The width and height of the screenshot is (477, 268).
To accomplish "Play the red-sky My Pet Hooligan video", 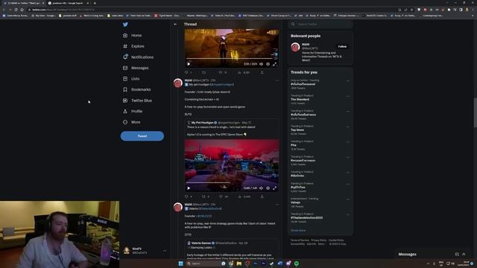I will (189, 188).
